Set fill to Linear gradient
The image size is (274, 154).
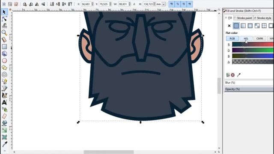point(243,26)
